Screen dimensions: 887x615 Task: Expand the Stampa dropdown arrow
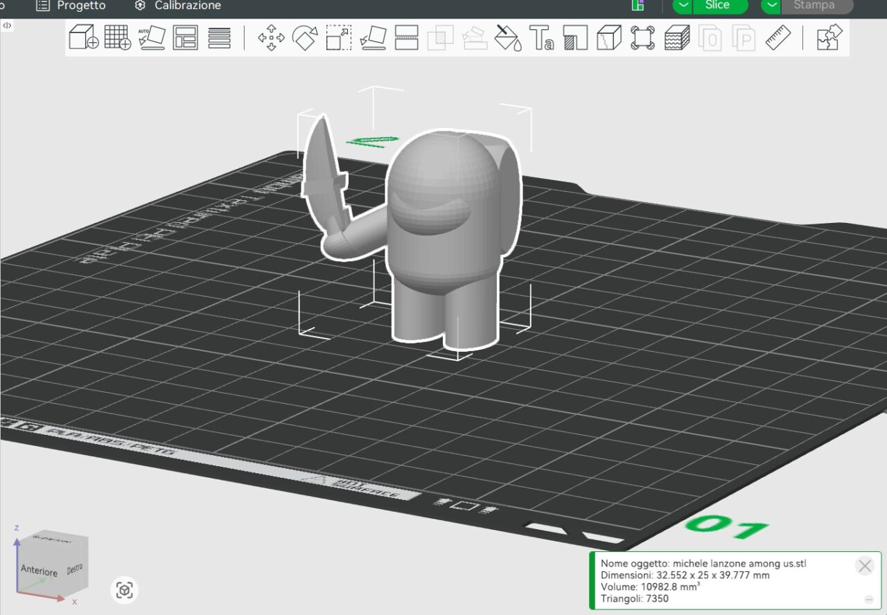[771, 6]
